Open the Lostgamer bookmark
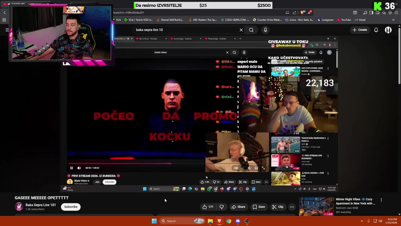Viewport: 401px width, 226px height. pyautogui.click(x=325, y=20)
